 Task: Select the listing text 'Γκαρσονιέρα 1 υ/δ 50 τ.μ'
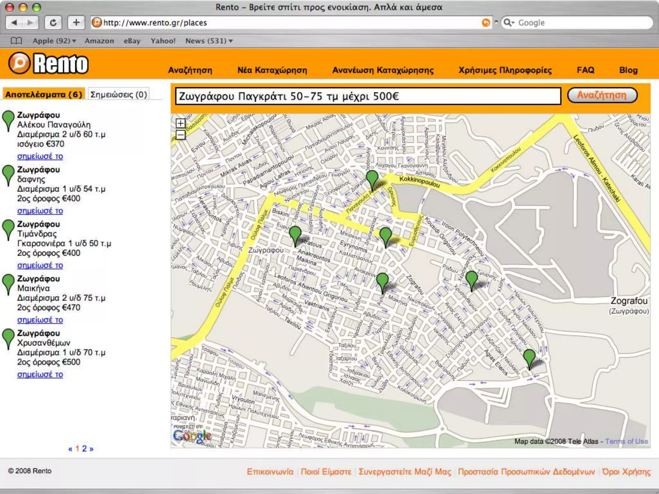coord(64,243)
